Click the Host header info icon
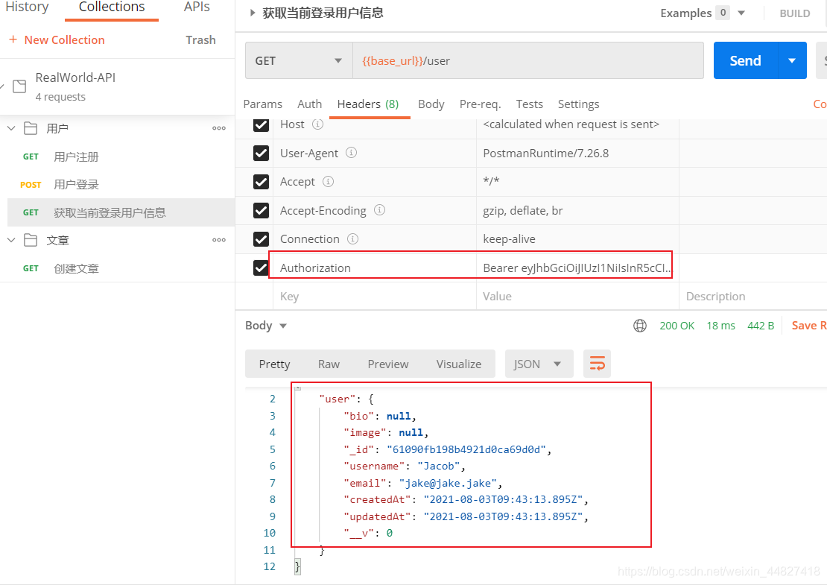Screen dimensions: 827x585 [317, 124]
